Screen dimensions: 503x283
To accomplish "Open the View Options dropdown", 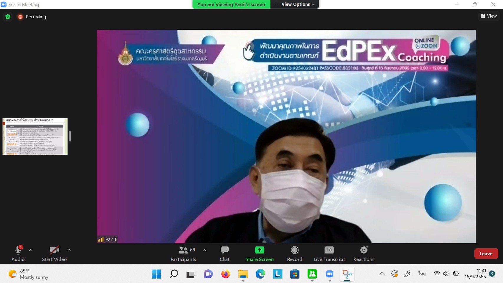I will [298, 4].
